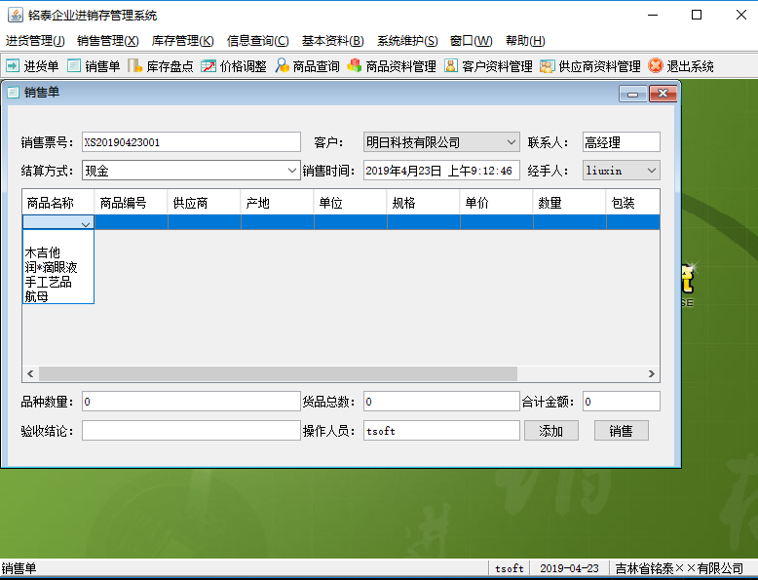This screenshot has height=580, width=758.
Task: Open 库存盘点 from the toolbar
Action: click(134, 65)
